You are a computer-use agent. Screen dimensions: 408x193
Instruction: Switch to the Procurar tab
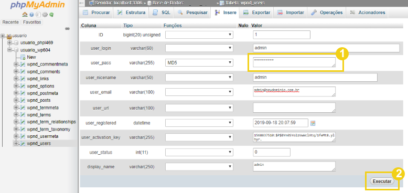96,13
